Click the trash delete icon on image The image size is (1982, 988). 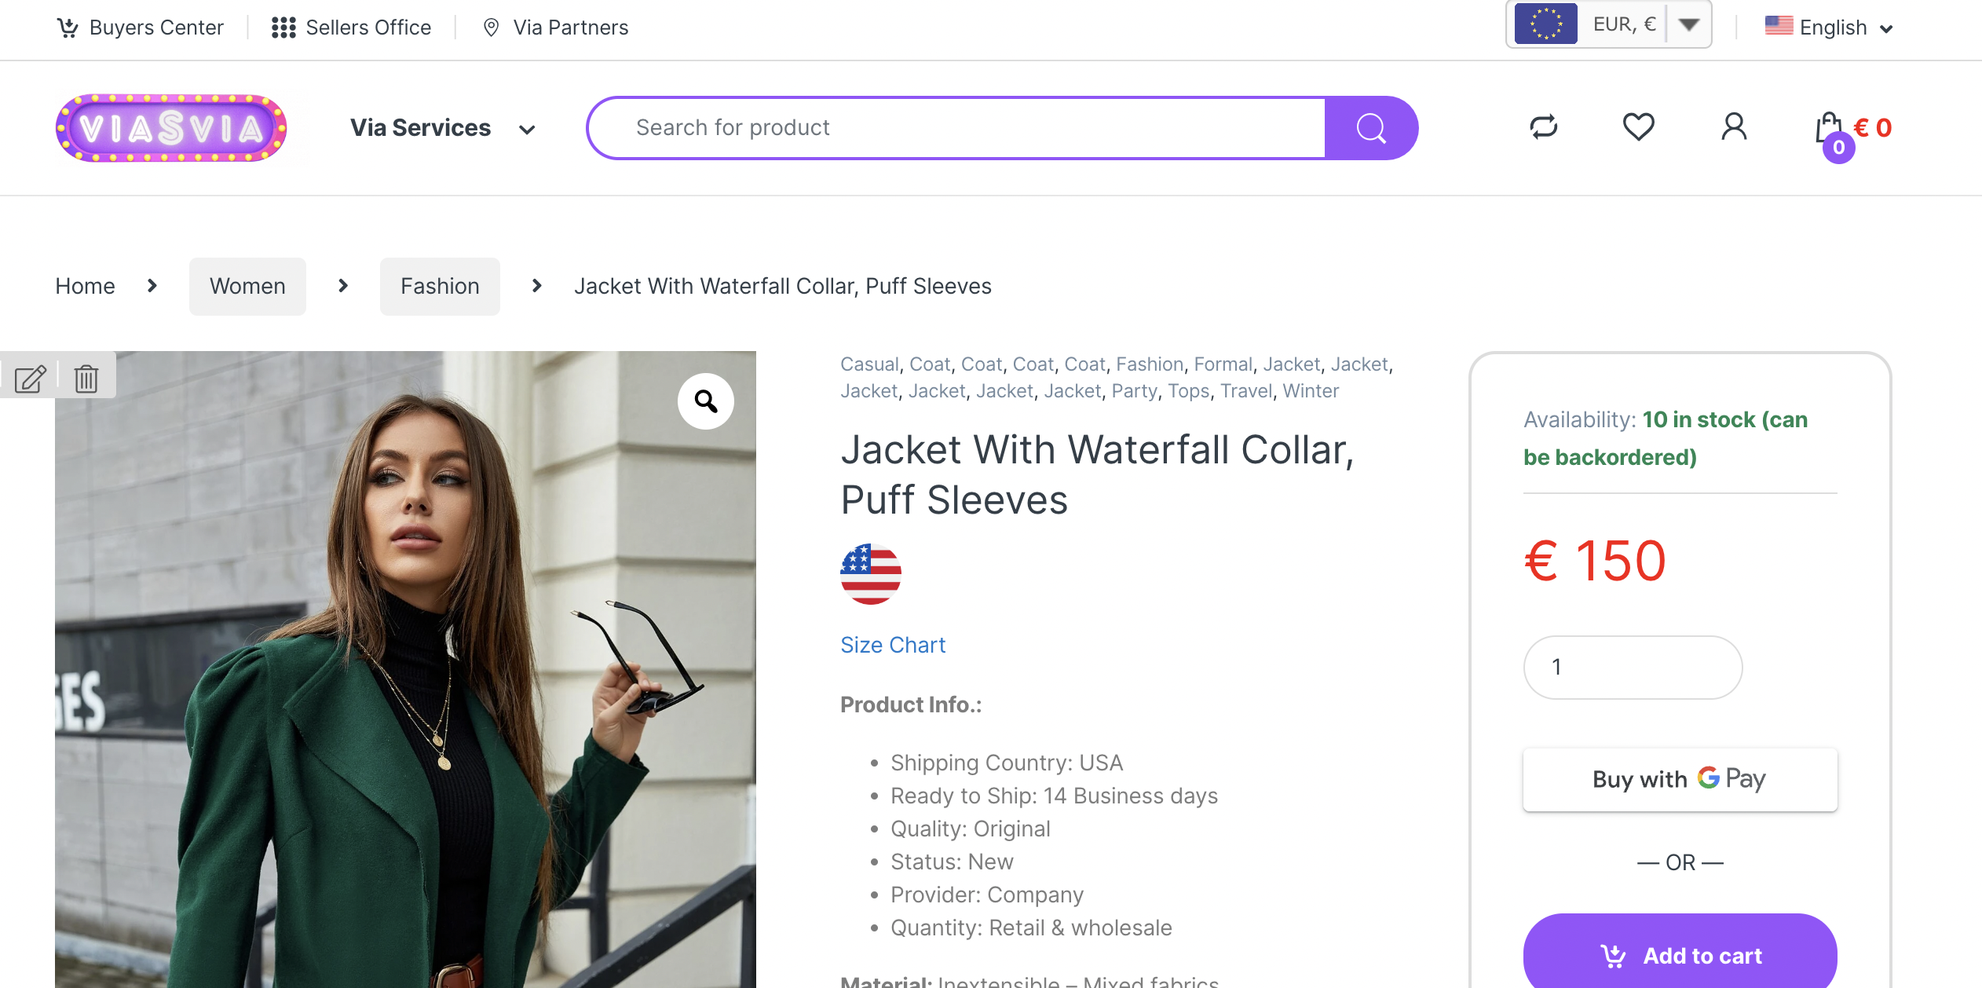pos(86,379)
